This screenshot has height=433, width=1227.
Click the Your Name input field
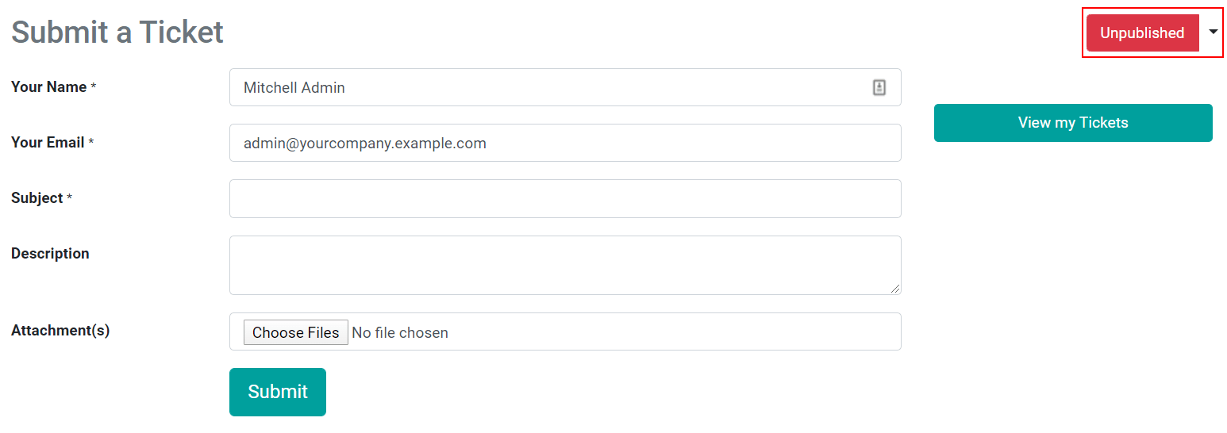(x=548, y=87)
